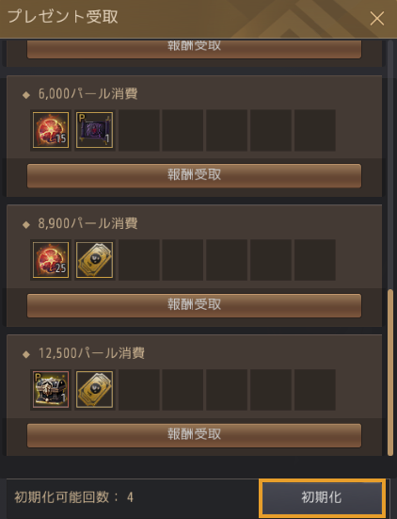The width and height of the screenshot is (397, 519).
Task: Click the empty last slot in 12,500 tier
Action: tap(315, 390)
